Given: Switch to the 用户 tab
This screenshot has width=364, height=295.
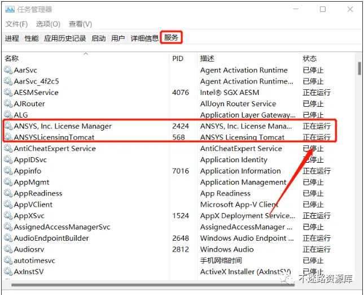Looking at the screenshot, I should click(x=118, y=38).
